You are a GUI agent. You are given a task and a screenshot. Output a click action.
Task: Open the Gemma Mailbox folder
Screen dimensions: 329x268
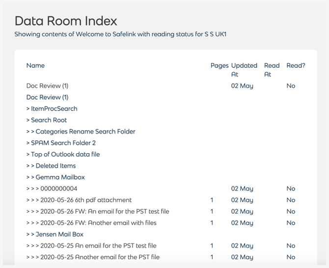60,177
